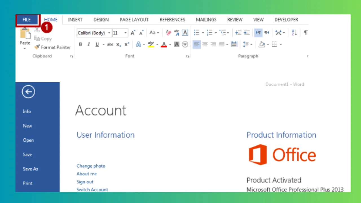Click the Line Spacing icon
The height and width of the screenshot is (203, 361).
(x=246, y=44)
